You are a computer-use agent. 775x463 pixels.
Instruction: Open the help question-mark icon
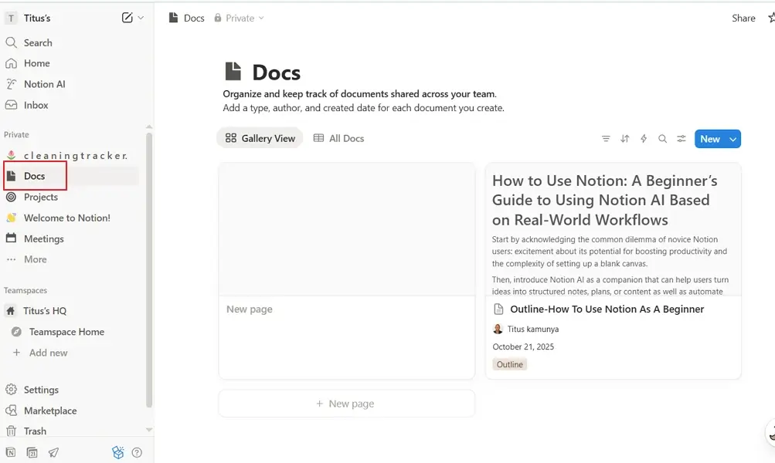(138, 452)
